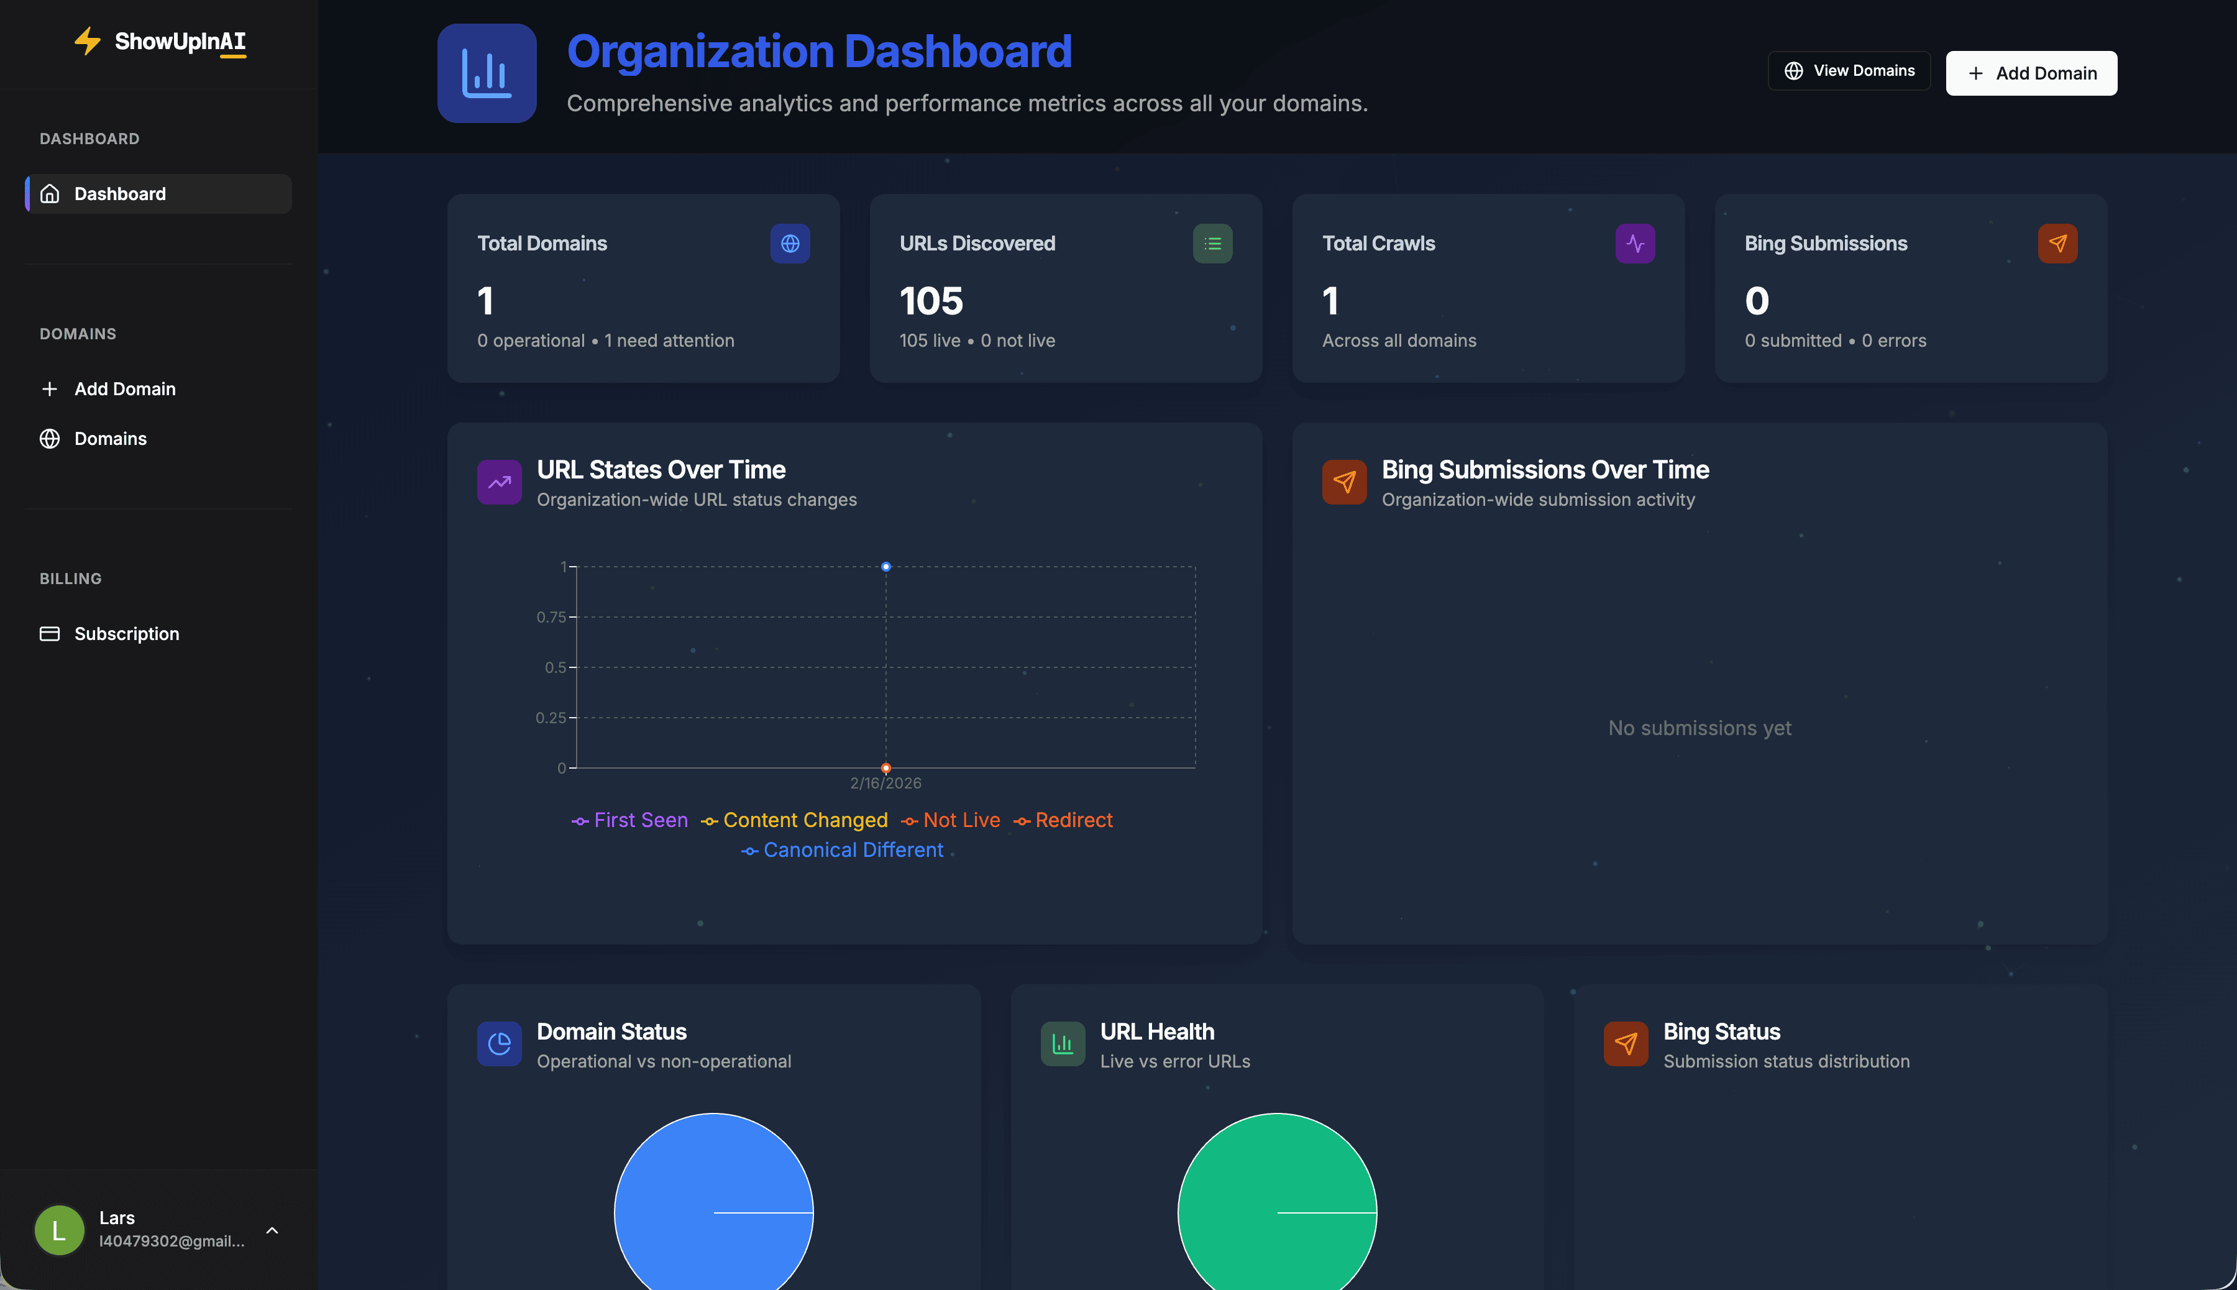Image resolution: width=2237 pixels, height=1290 pixels.
Task: Click the activity icon on Total Crawls card
Action: click(x=1635, y=244)
